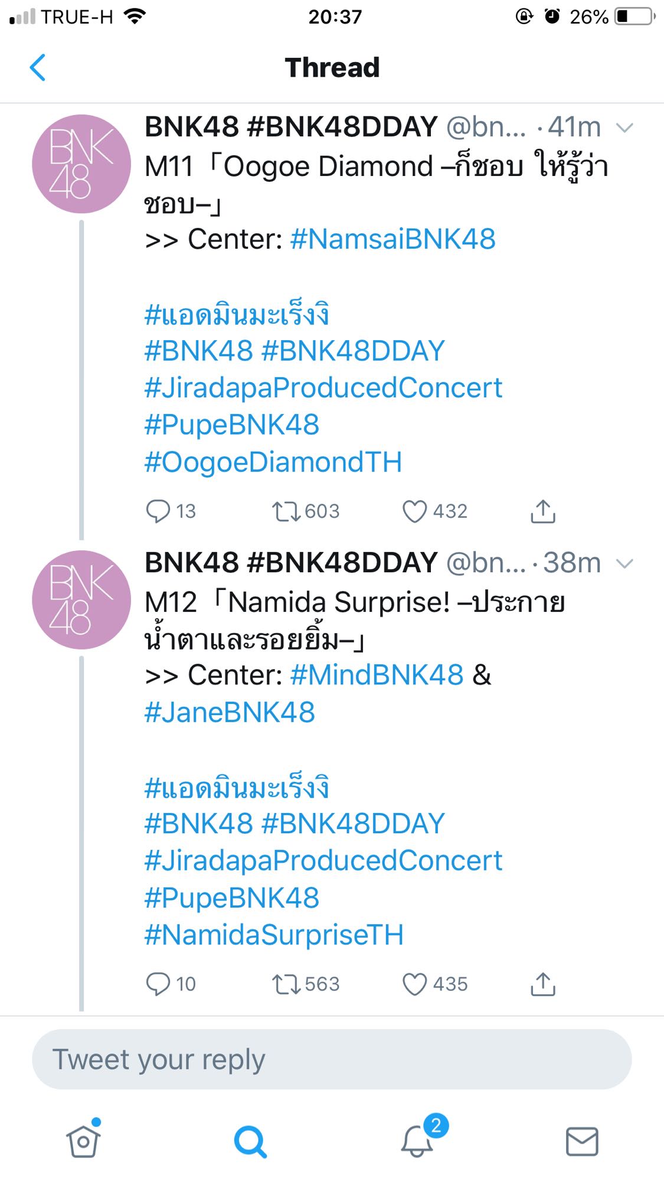This screenshot has width=664, height=1181.
Task: Open the #NamsaiBNK48 hashtag link
Action: pyautogui.click(x=393, y=239)
